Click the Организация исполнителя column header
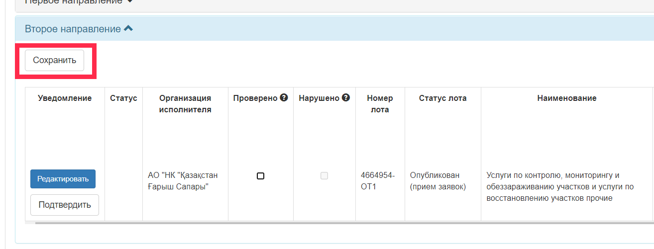The height and width of the screenshot is (249, 654). (185, 104)
